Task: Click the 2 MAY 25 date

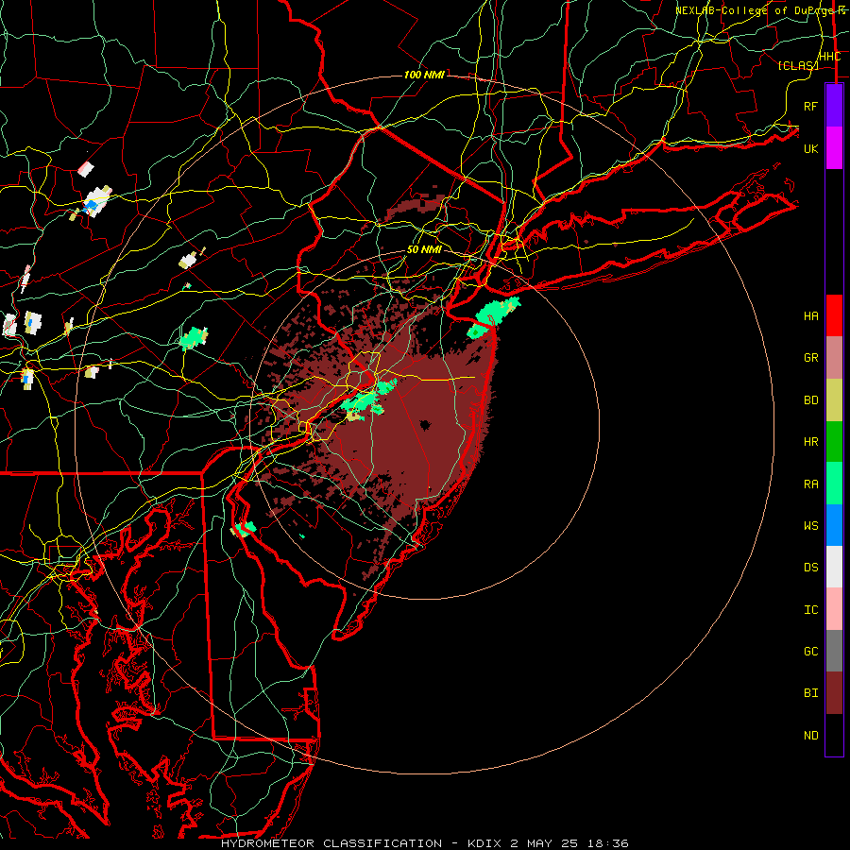Action: click(544, 843)
